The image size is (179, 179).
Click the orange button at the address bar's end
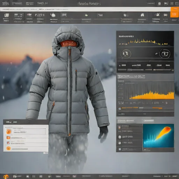pyautogui.click(x=175, y=9)
